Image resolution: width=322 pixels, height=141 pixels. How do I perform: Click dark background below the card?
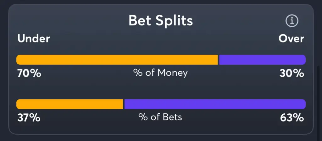point(161,138)
